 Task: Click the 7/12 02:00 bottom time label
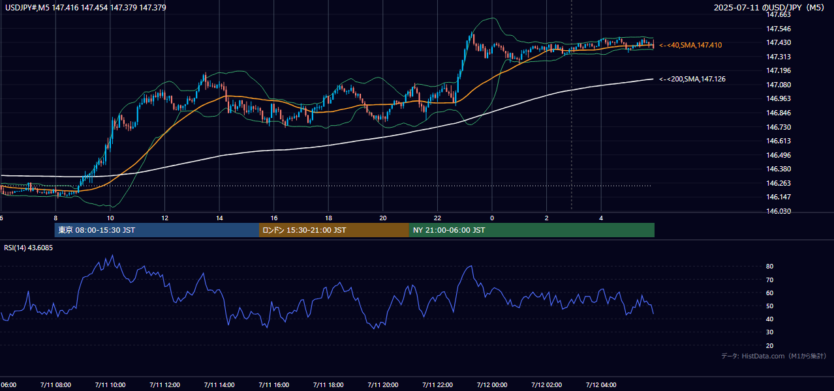click(546, 385)
